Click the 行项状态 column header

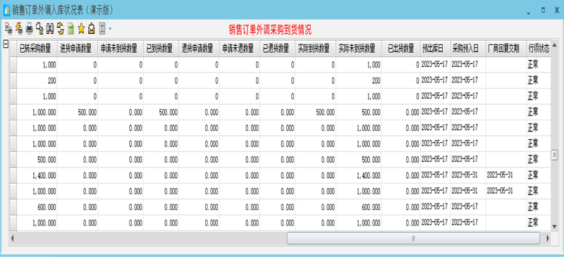click(539, 49)
